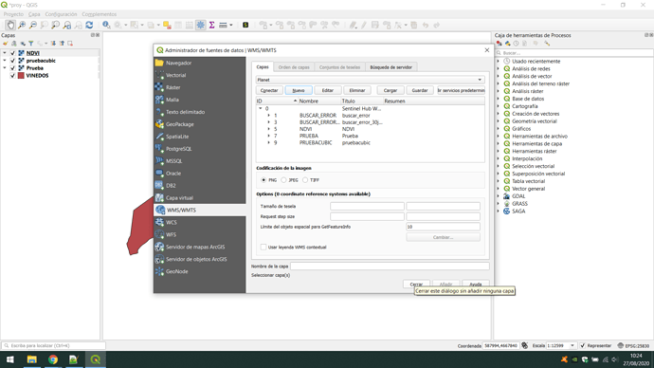Select the Identify Features tool
This screenshot has height=368, width=654.
click(x=106, y=25)
